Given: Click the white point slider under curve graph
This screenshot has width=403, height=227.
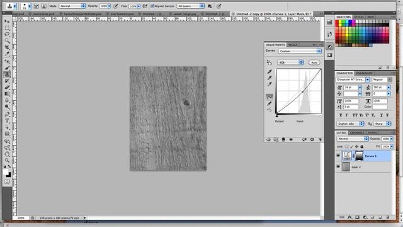Looking at the screenshot, I should pos(321,116).
